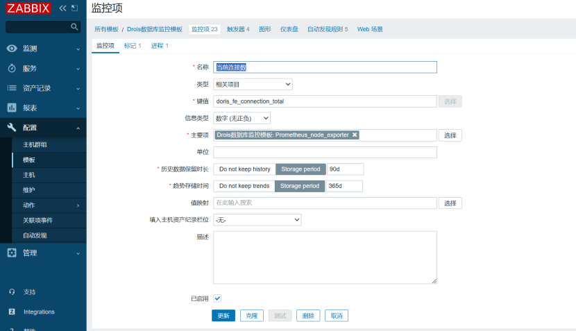The height and width of the screenshot is (331, 576).
Task: Click the 监测 eye icon
Action: tap(12, 49)
